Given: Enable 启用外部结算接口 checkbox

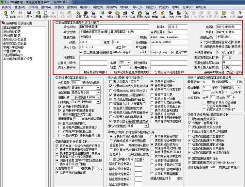Looking at the screenshot, I should pos(81,72).
